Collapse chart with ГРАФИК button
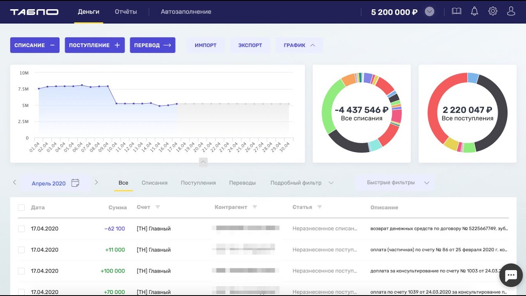 299,45
